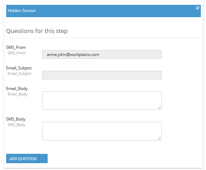Select the bold Email_Body question title

pos(17,89)
